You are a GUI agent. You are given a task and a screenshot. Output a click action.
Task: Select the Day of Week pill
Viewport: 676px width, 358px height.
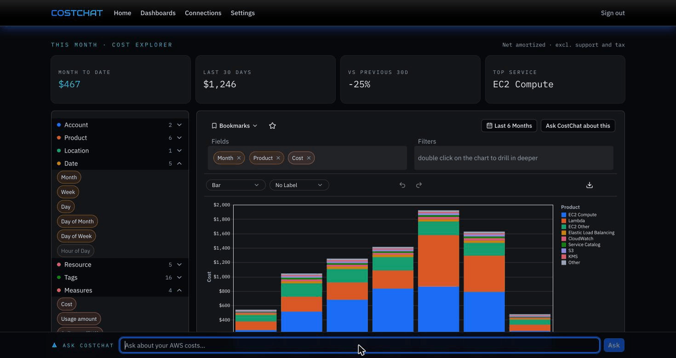[76, 236]
